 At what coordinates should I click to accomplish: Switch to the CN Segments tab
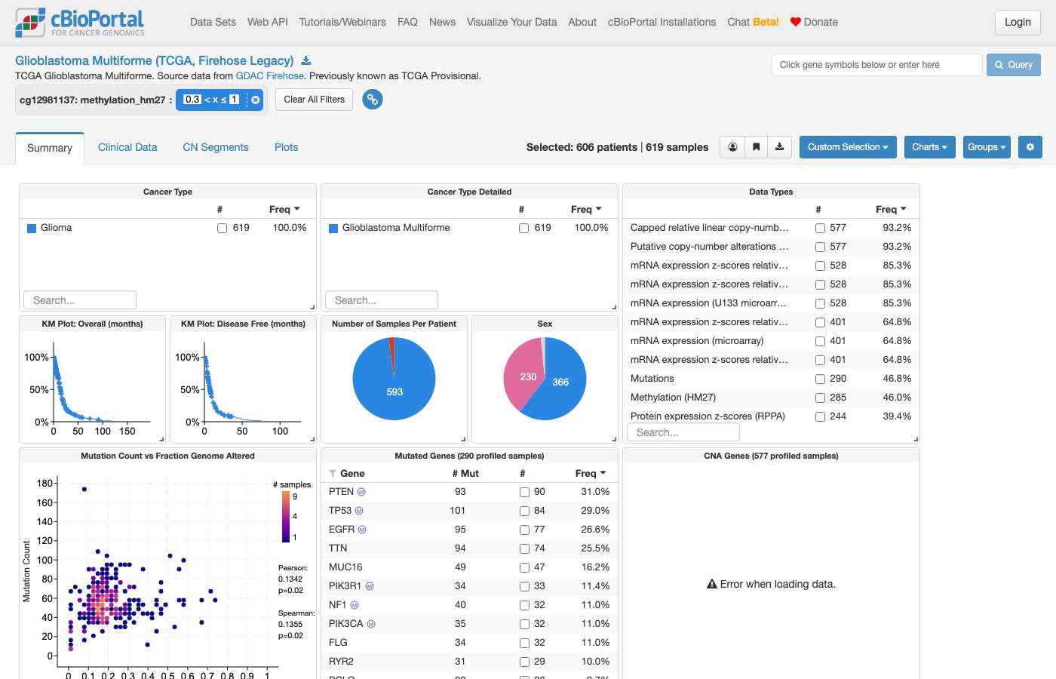216,147
